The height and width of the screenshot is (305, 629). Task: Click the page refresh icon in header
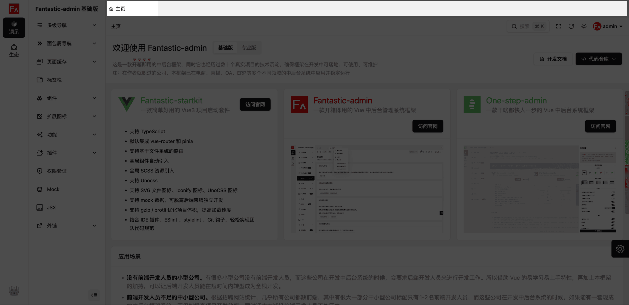pos(571,26)
